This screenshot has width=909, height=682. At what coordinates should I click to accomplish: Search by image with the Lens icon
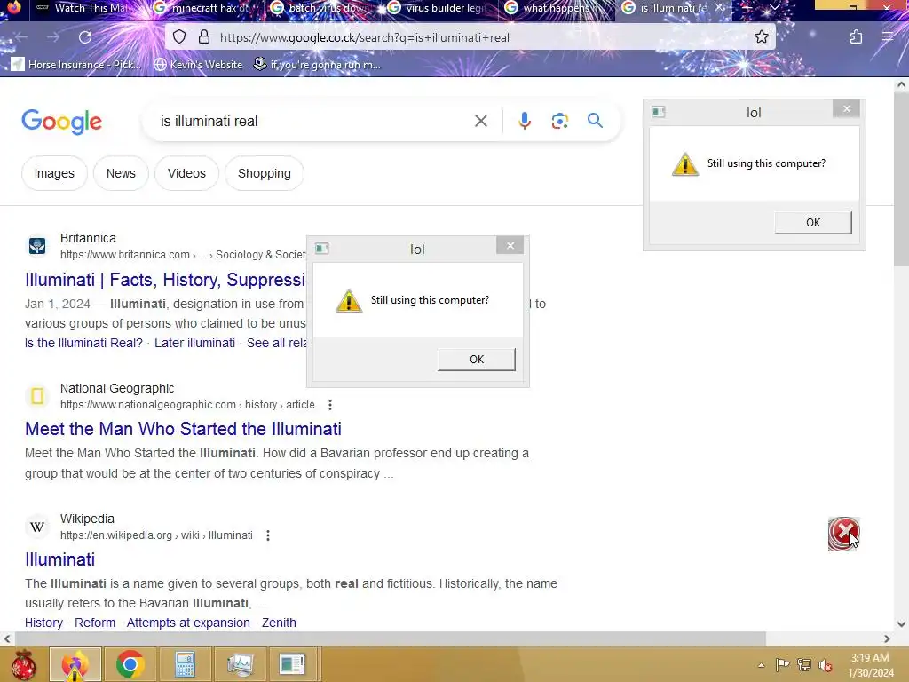559,121
